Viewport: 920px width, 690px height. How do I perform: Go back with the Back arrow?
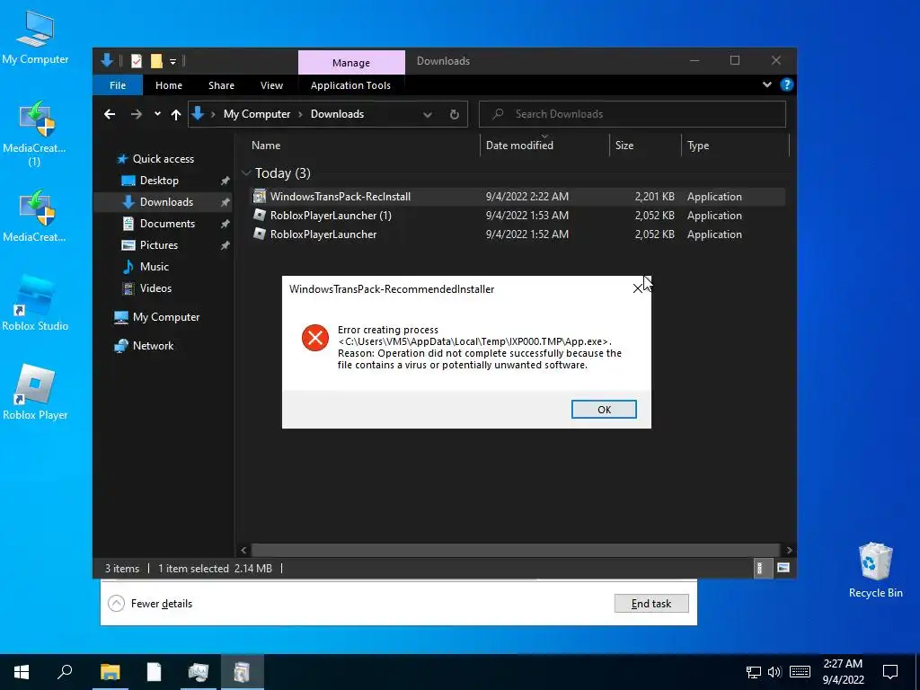pyautogui.click(x=110, y=114)
